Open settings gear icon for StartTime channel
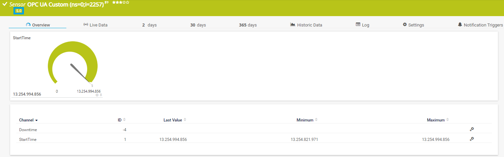 point(472,139)
